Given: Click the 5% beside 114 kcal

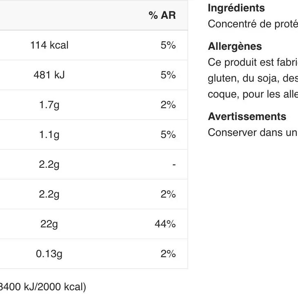Looking at the screenshot, I should [168, 45].
